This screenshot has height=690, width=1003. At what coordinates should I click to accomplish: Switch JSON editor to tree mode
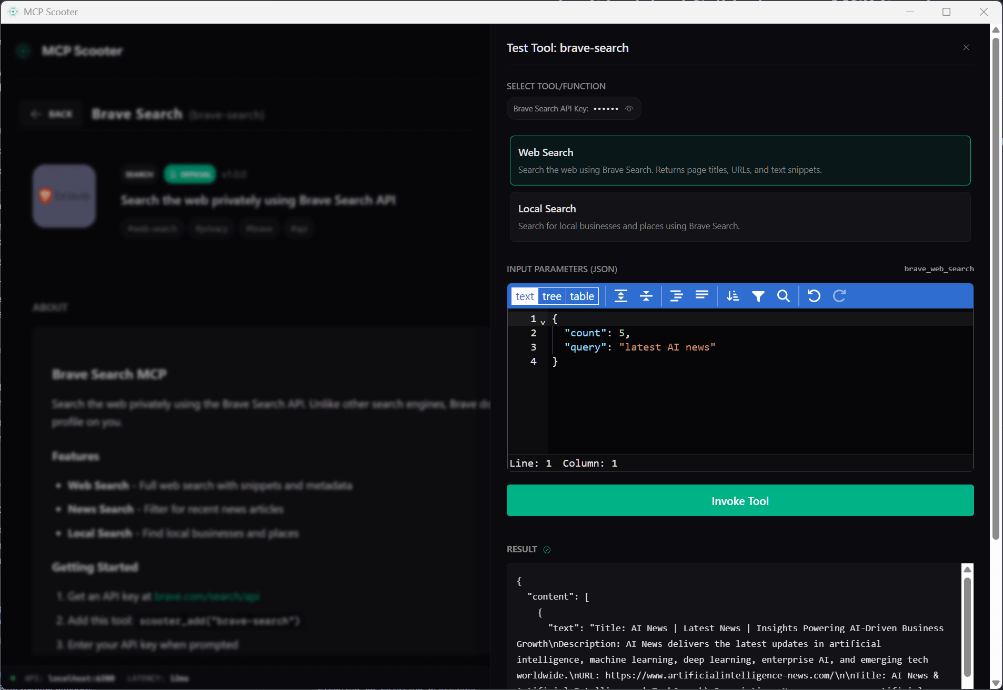click(552, 296)
